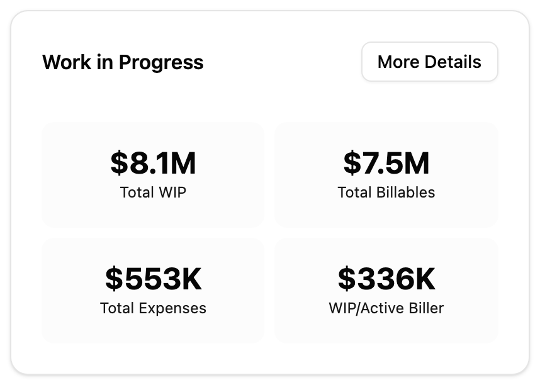The height and width of the screenshot is (385, 540).
Task: Click the Total Expenses label text
Action: [x=153, y=308]
